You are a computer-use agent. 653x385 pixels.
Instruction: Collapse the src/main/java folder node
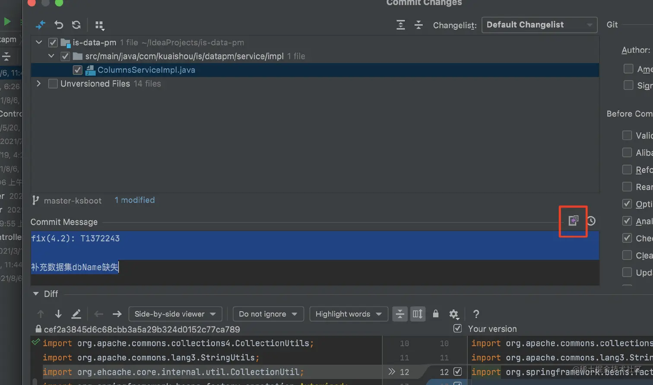[x=51, y=56]
